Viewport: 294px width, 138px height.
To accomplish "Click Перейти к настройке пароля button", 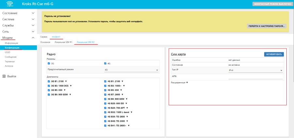I will (266, 26).
